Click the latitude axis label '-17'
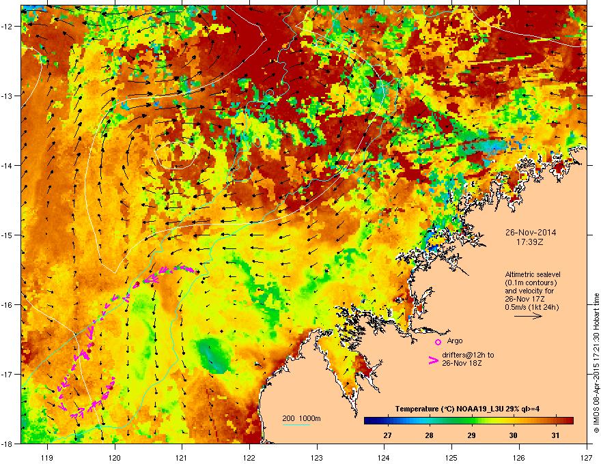Screen dimensions: 601x464 [x=7, y=374]
